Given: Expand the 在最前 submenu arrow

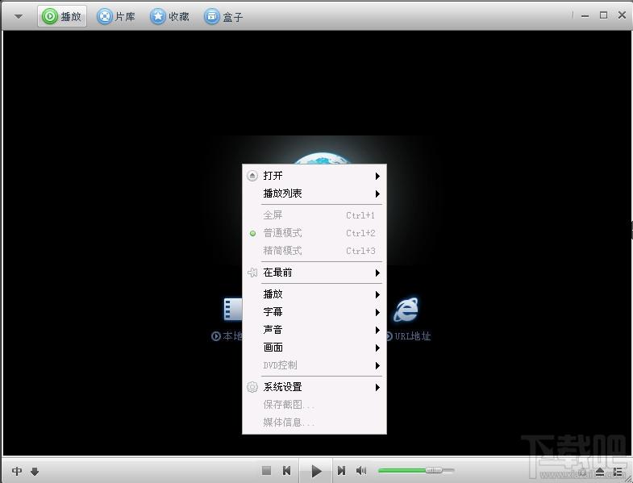Looking at the screenshot, I should (377, 273).
